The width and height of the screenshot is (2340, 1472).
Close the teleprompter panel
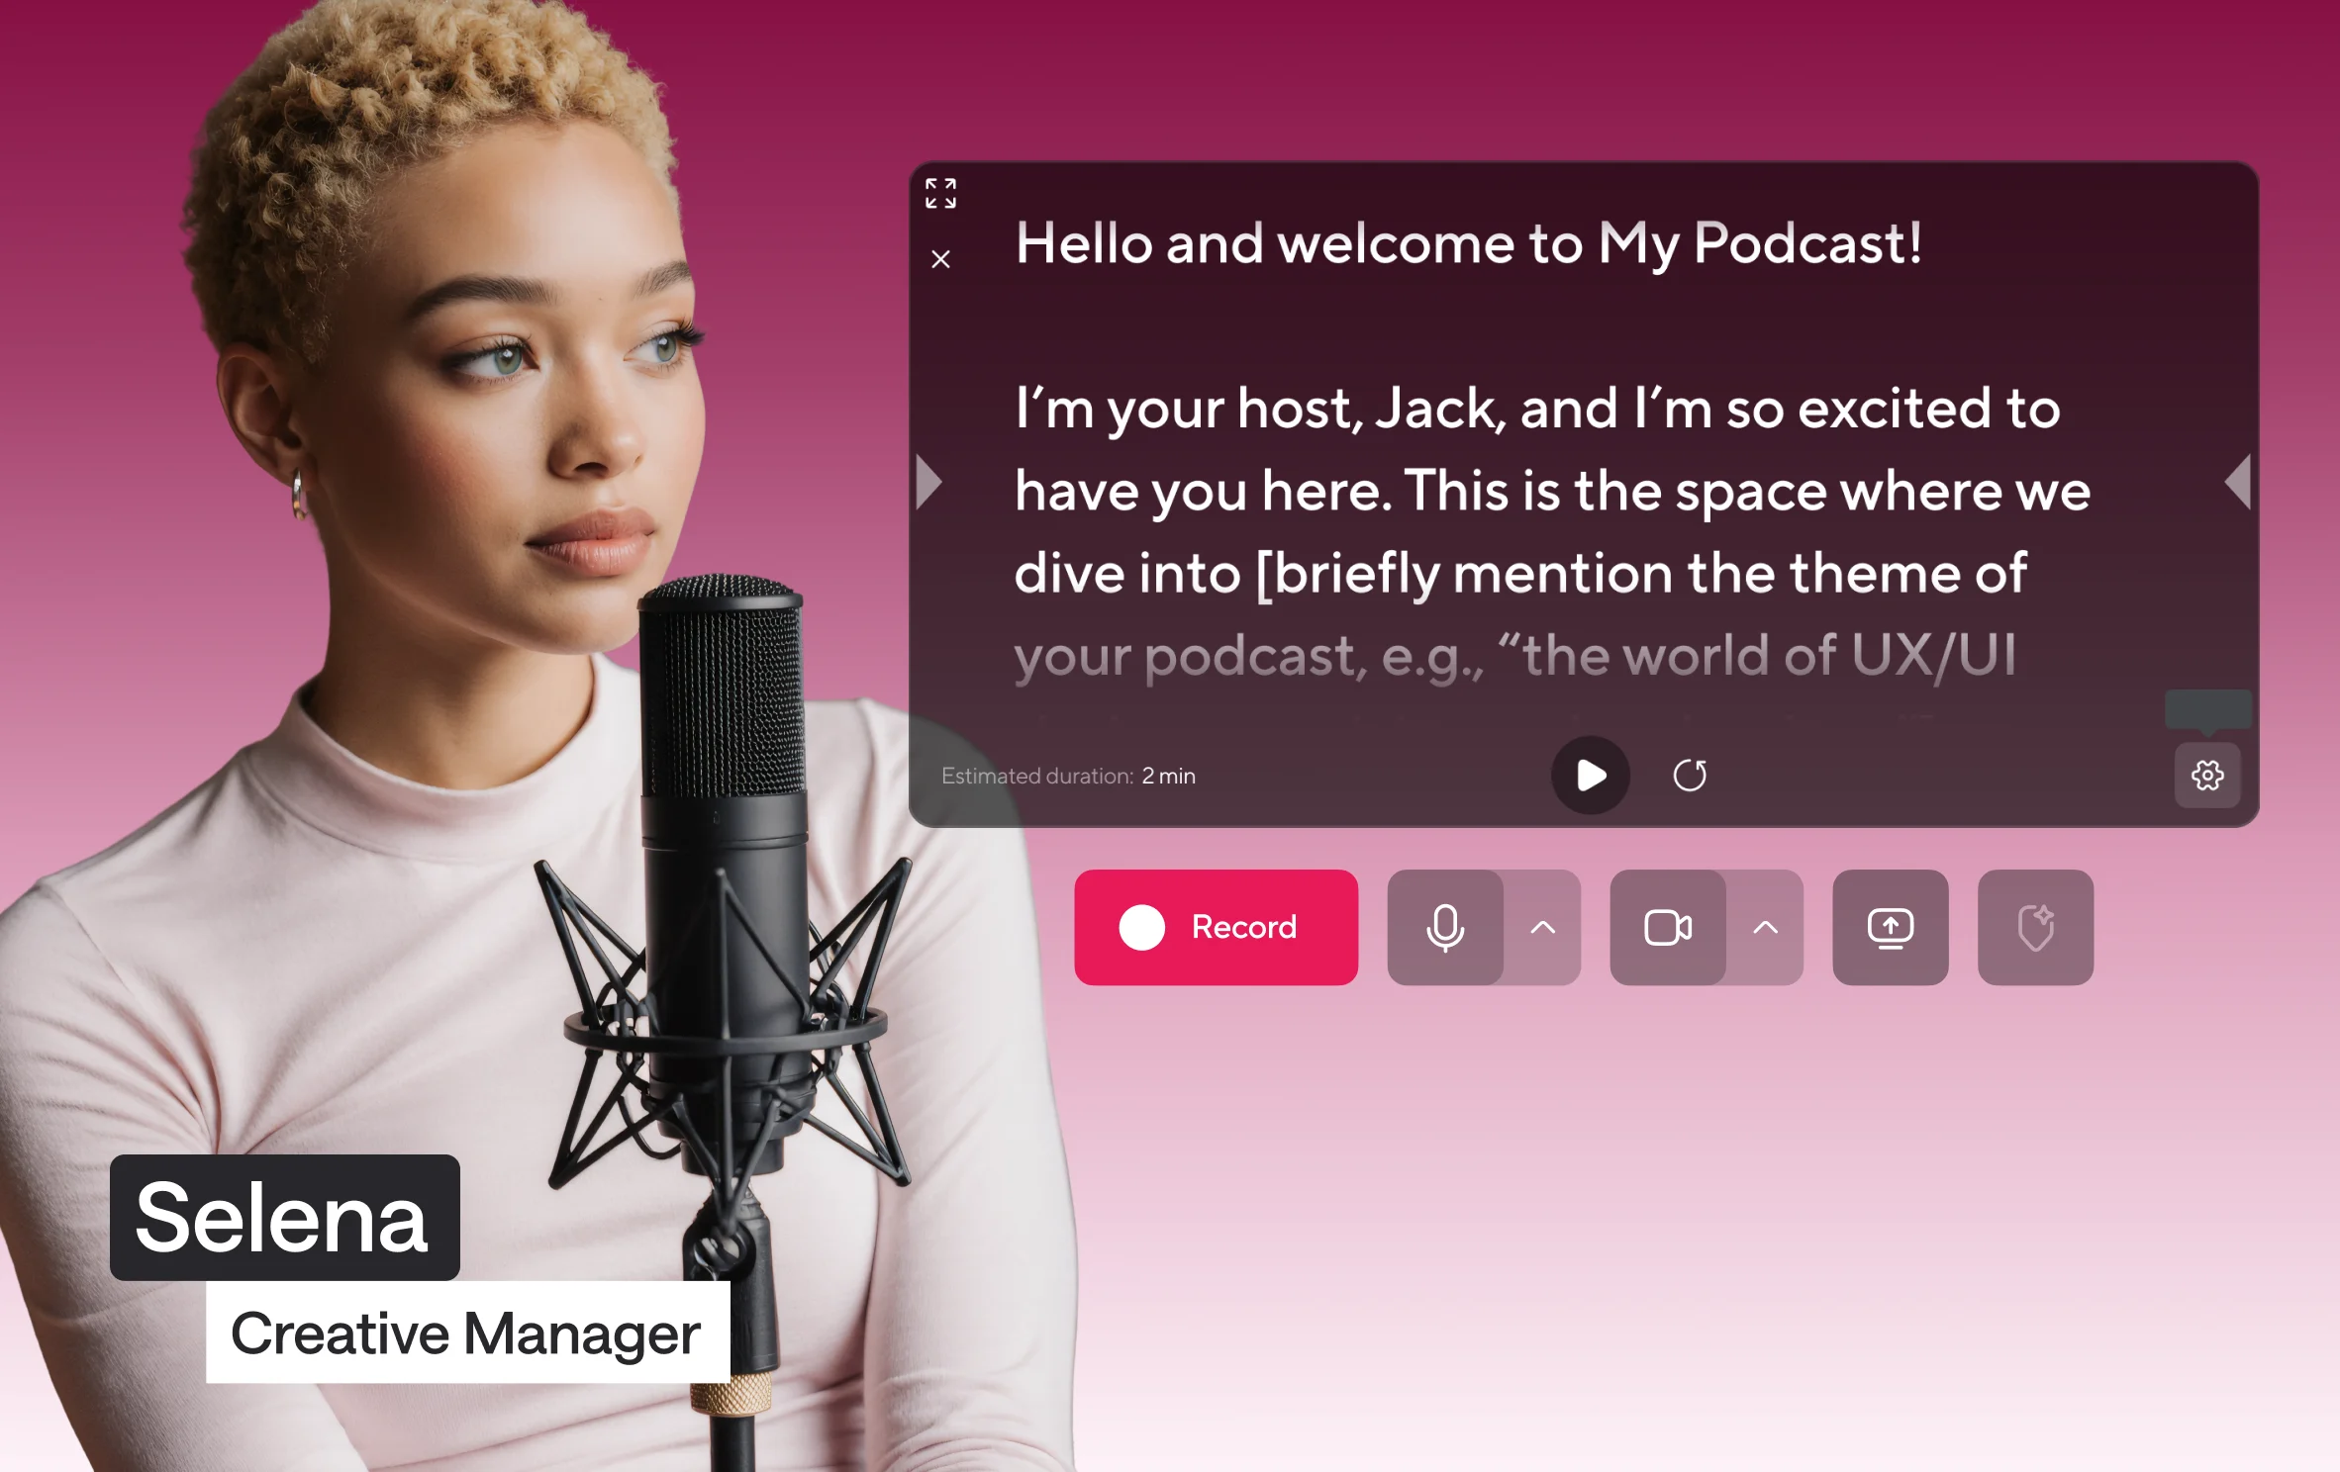pyautogui.click(x=940, y=259)
